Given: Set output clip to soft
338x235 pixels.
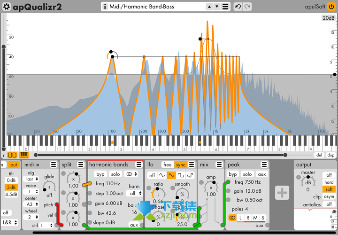Looking at the screenshot, I should [x=329, y=189].
